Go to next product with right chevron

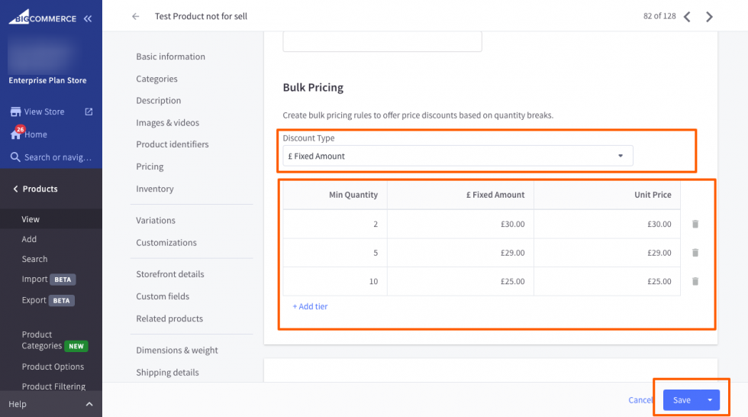click(x=709, y=17)
